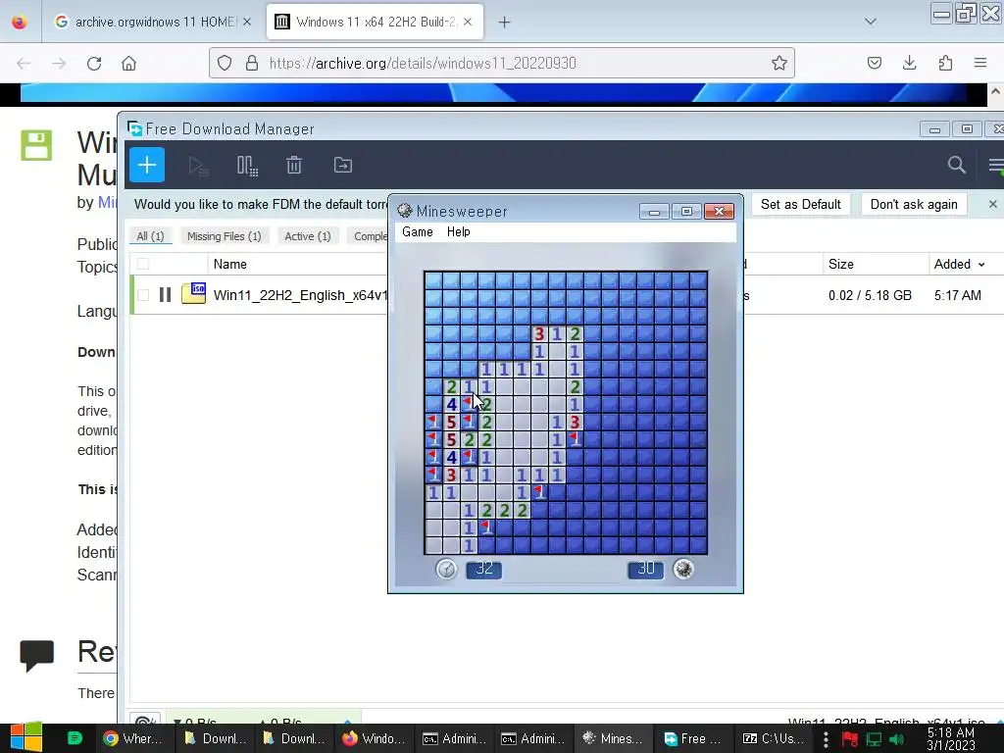Pause the Win11_22H2_English download
Image resolution: width=1004 pixels, height=753 pixels.
click(x=165, y=294)
